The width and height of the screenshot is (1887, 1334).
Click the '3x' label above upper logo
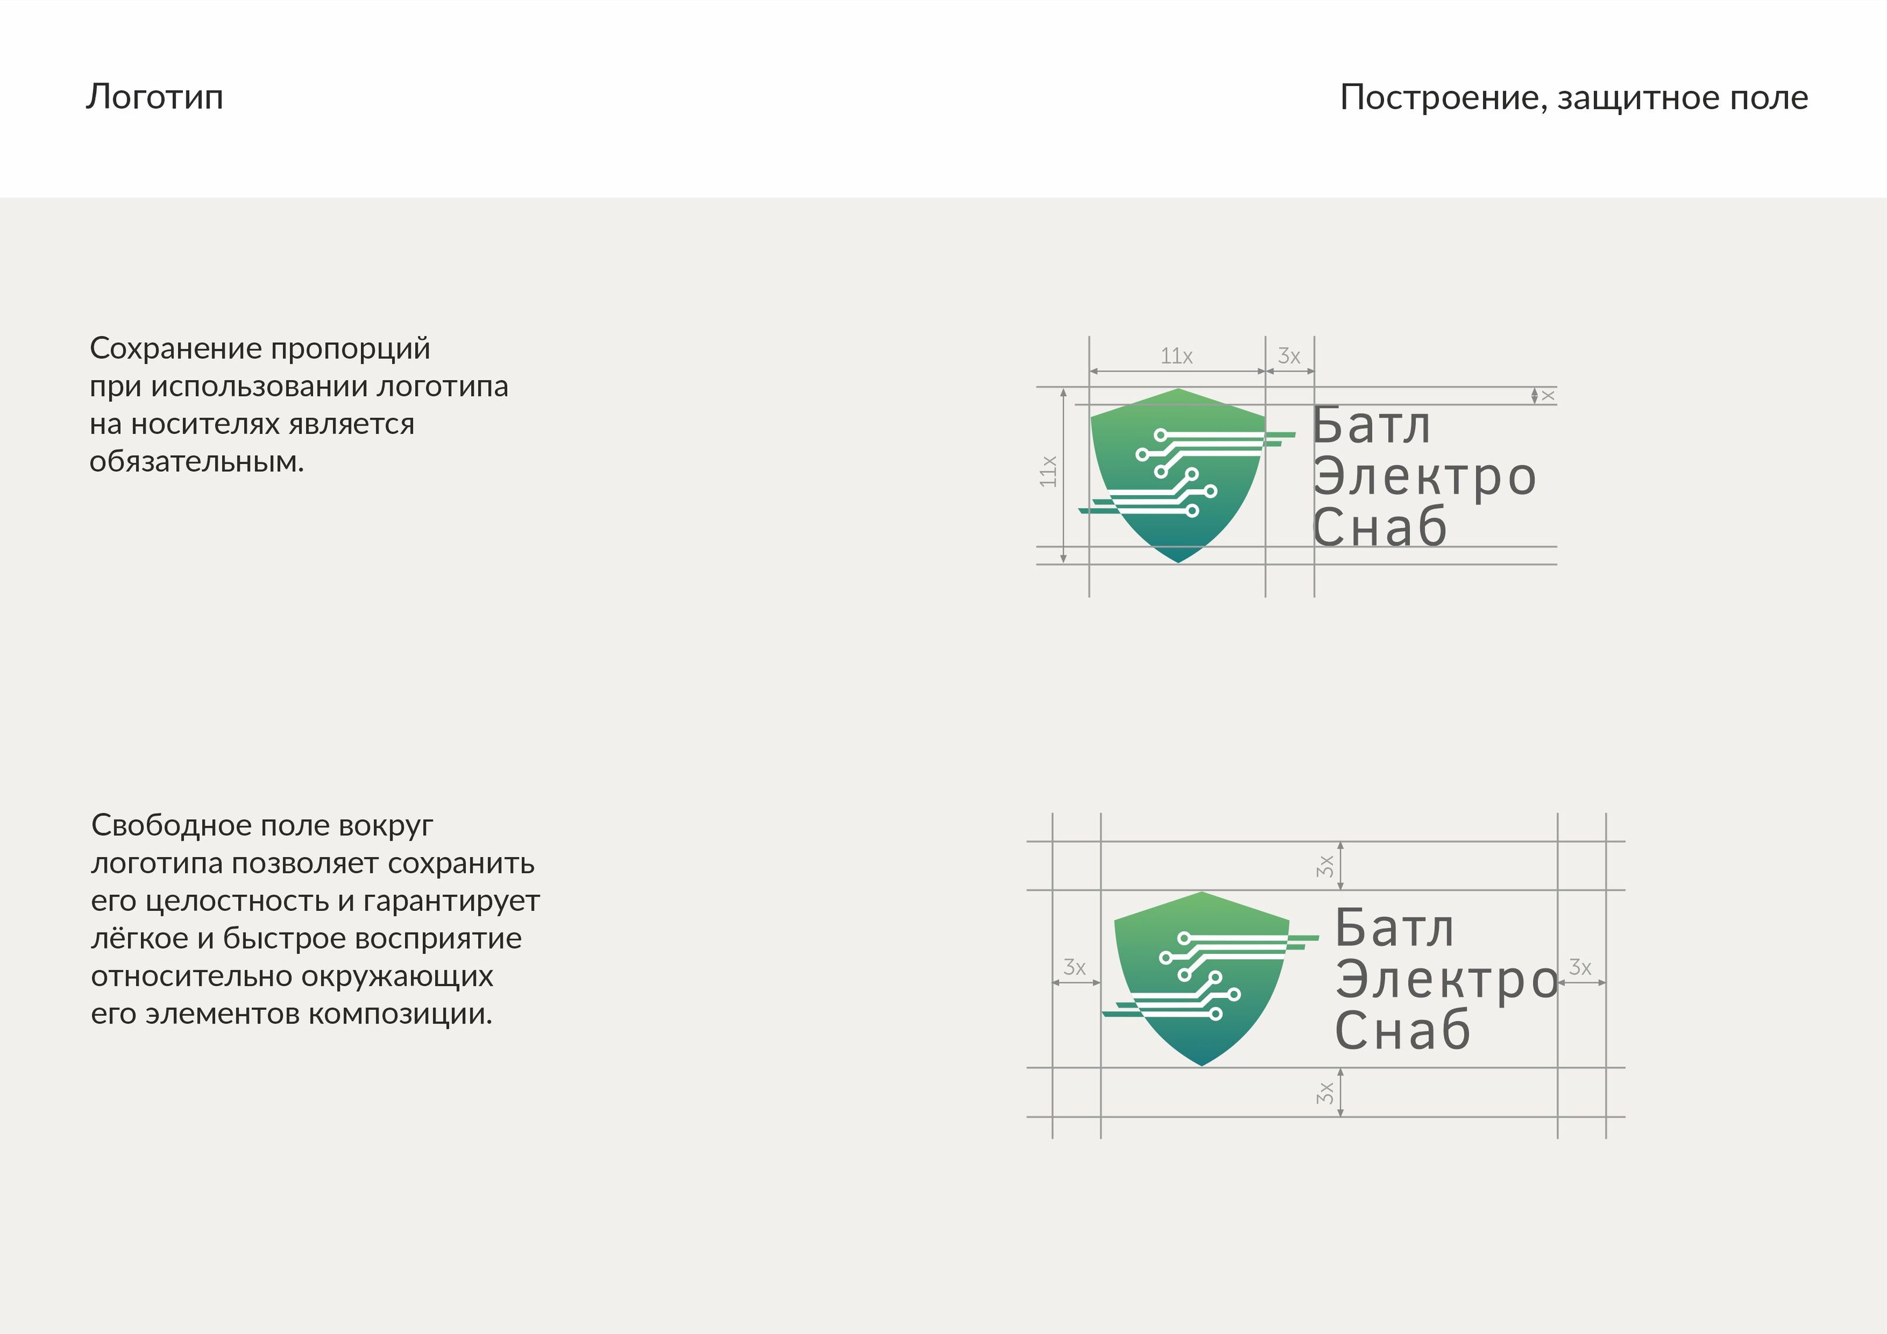[x=1288, y=357]
